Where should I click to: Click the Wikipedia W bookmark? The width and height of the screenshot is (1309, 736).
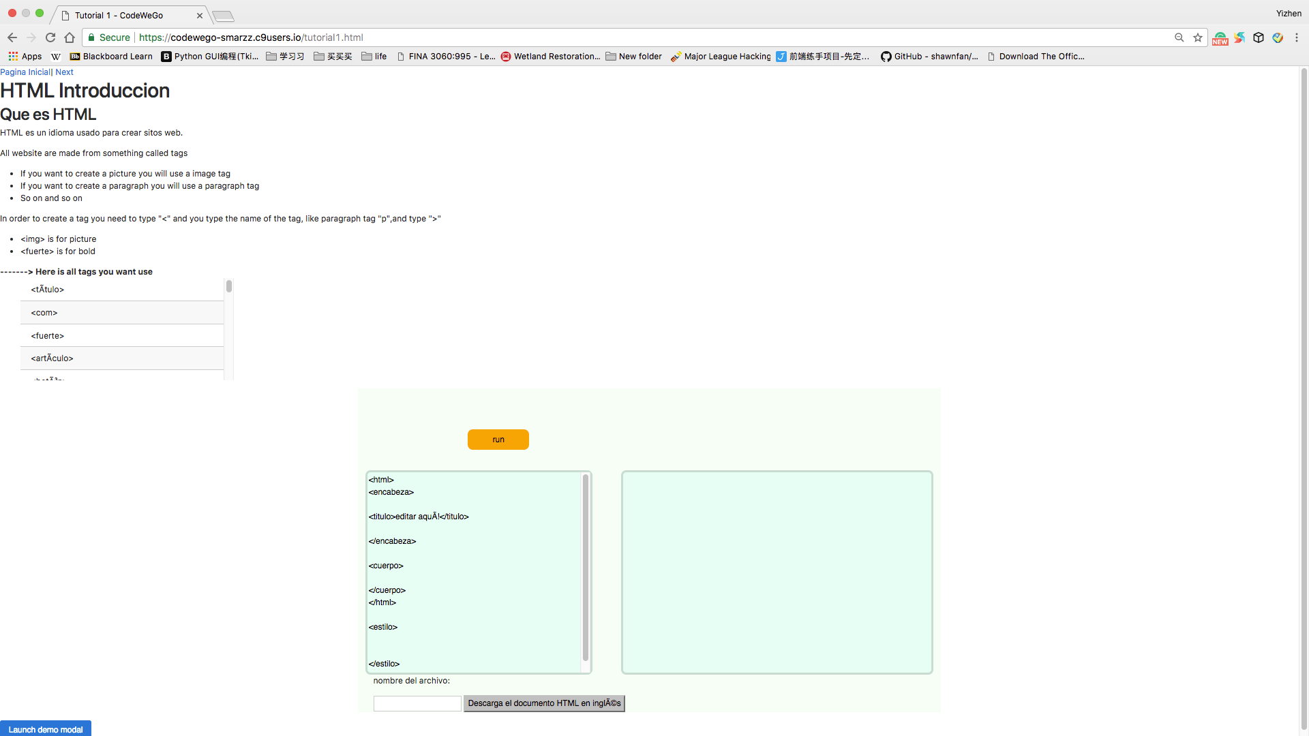56,57
